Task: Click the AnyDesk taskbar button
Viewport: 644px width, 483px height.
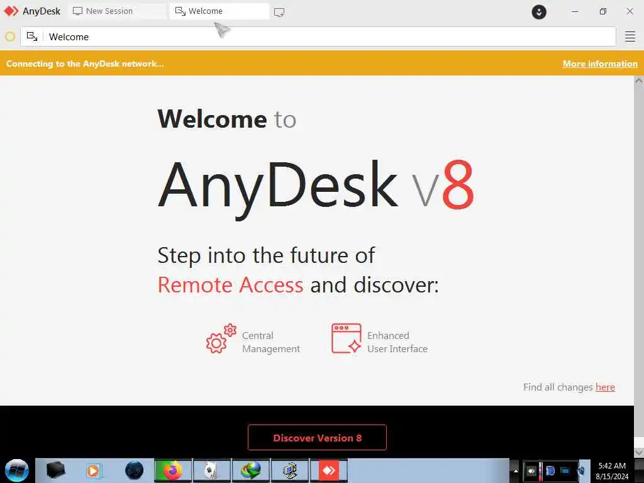Action: [328, 470]
